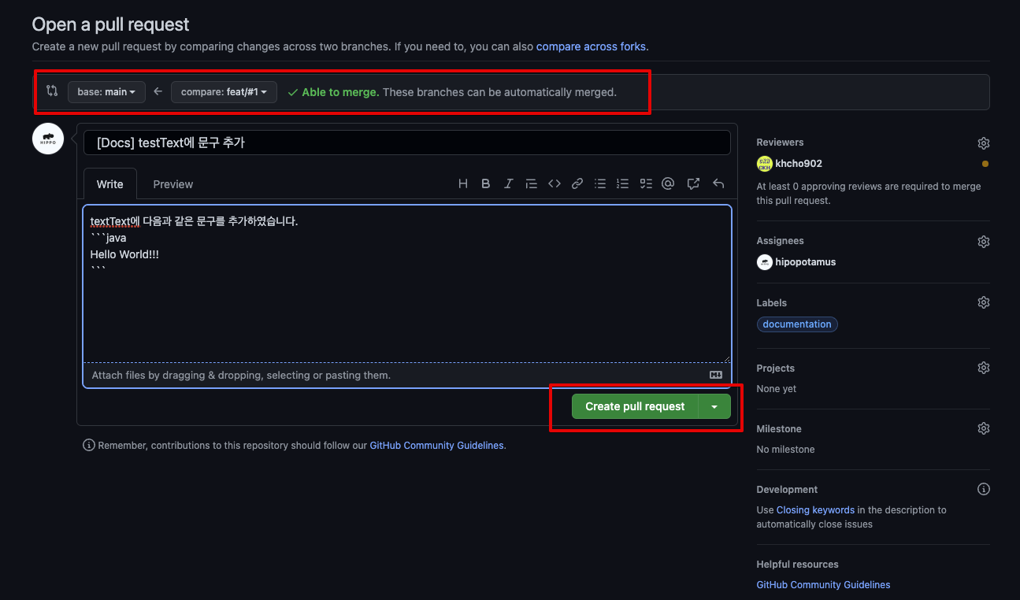1020x600 pixels.
Task: Insert inline code with the code icon
Action: pos(555,183)
